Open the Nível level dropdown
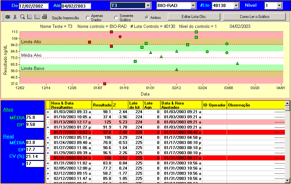Screen dimensions: 291x184 (x=279, y=5)
